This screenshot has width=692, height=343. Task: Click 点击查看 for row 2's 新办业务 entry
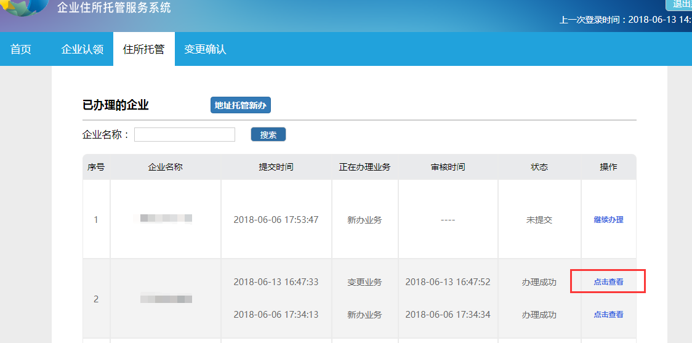(608, 315)
